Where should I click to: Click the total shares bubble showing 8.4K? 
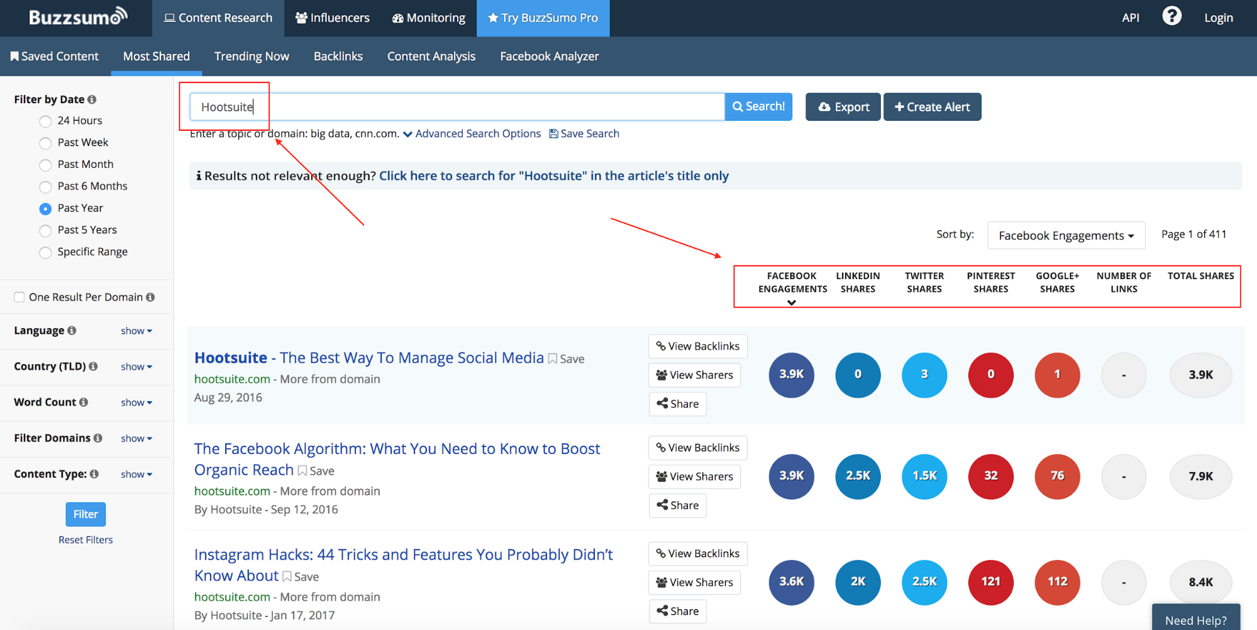coord(1201,582)
